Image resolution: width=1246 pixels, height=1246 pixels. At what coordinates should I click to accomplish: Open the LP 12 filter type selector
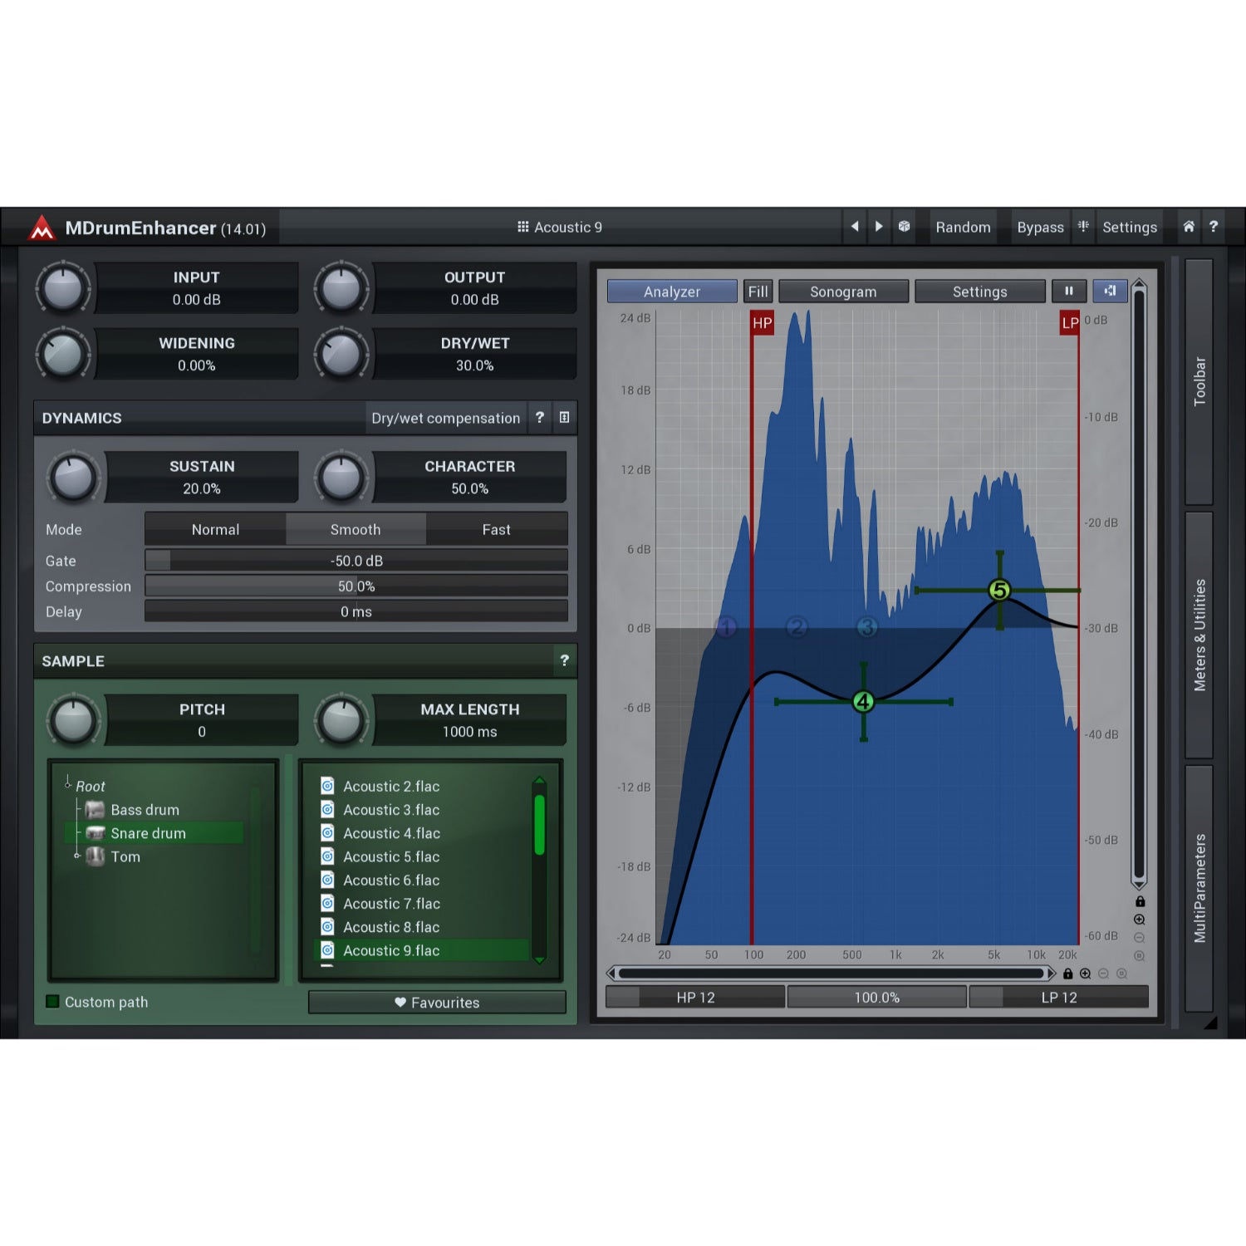tap(1059, 997)
